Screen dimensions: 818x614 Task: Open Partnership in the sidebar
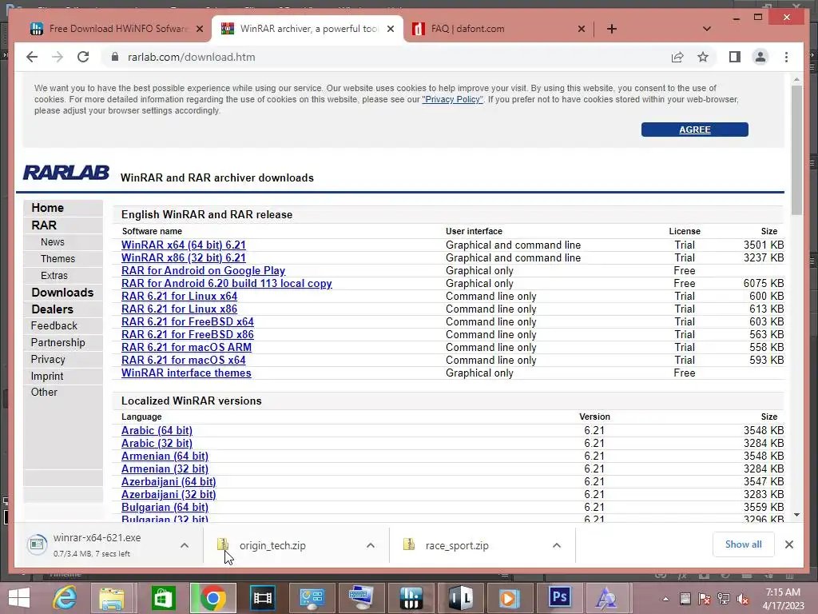click(58, 342)
